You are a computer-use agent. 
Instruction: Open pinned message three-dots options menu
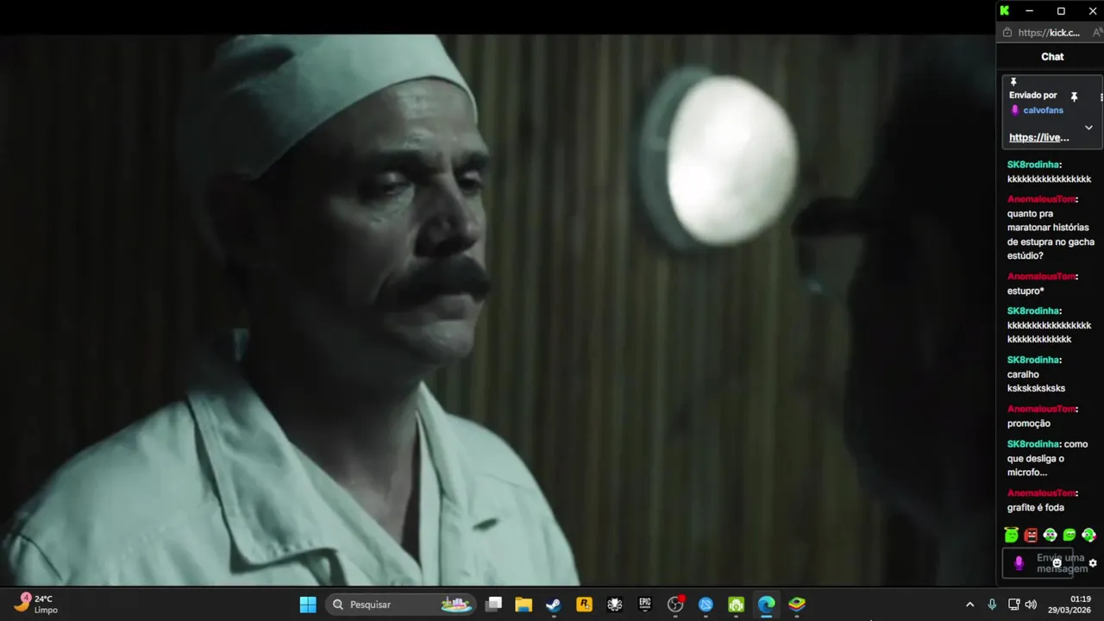1101,97
